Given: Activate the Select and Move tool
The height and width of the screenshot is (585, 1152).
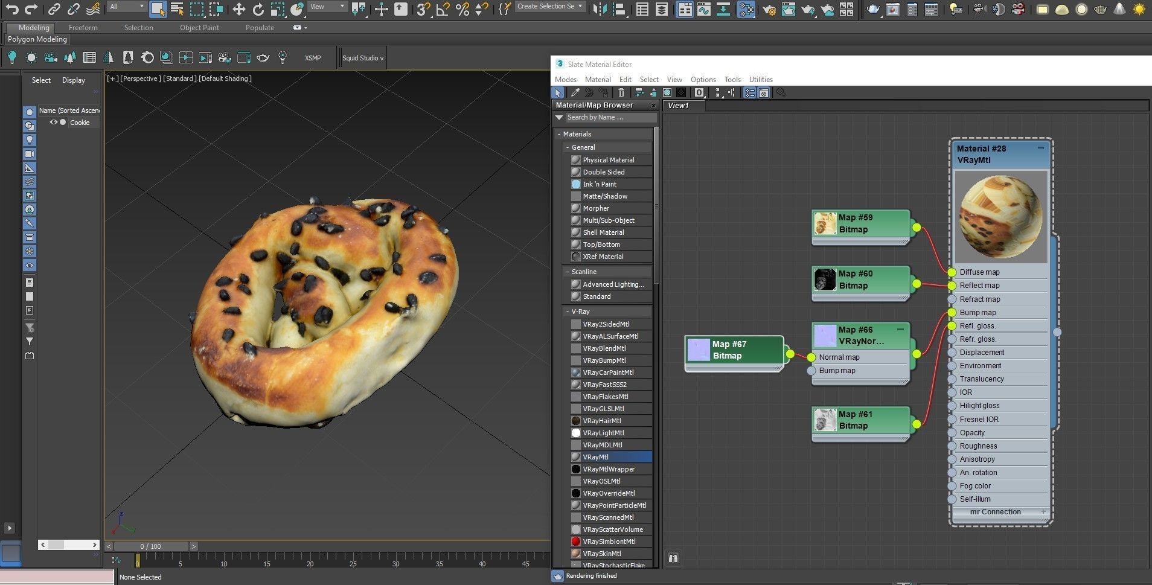Looking at the screenshot, I should click(x=238, y=8).
